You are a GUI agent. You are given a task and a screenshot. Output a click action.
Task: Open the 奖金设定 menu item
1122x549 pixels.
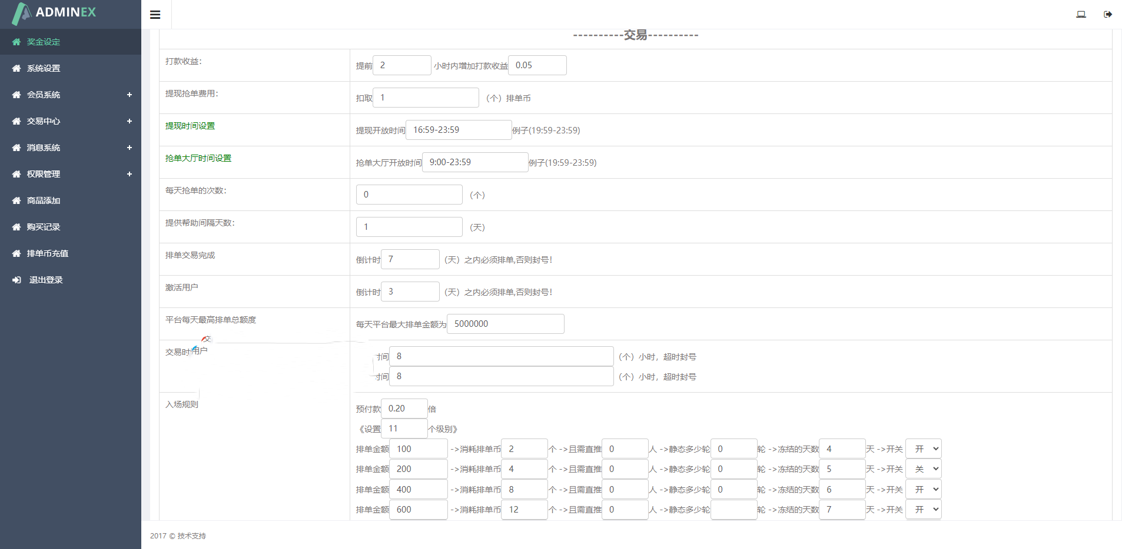pyautogui.click(x=44, y=42)
